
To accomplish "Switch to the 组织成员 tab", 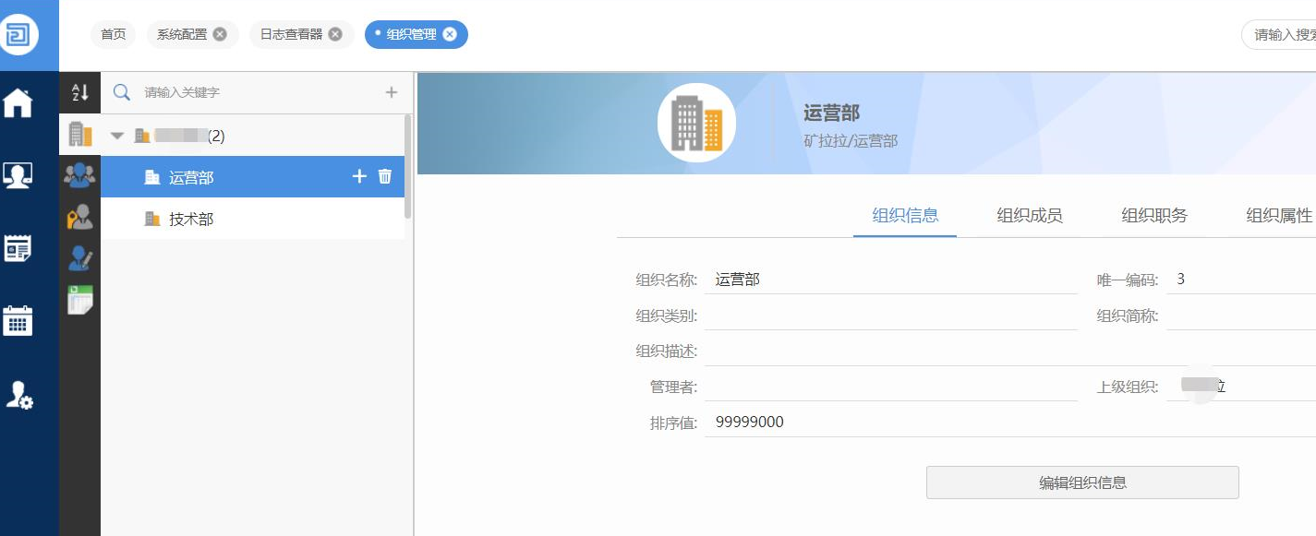I will pyautogui.click(x=1030, y=216).
